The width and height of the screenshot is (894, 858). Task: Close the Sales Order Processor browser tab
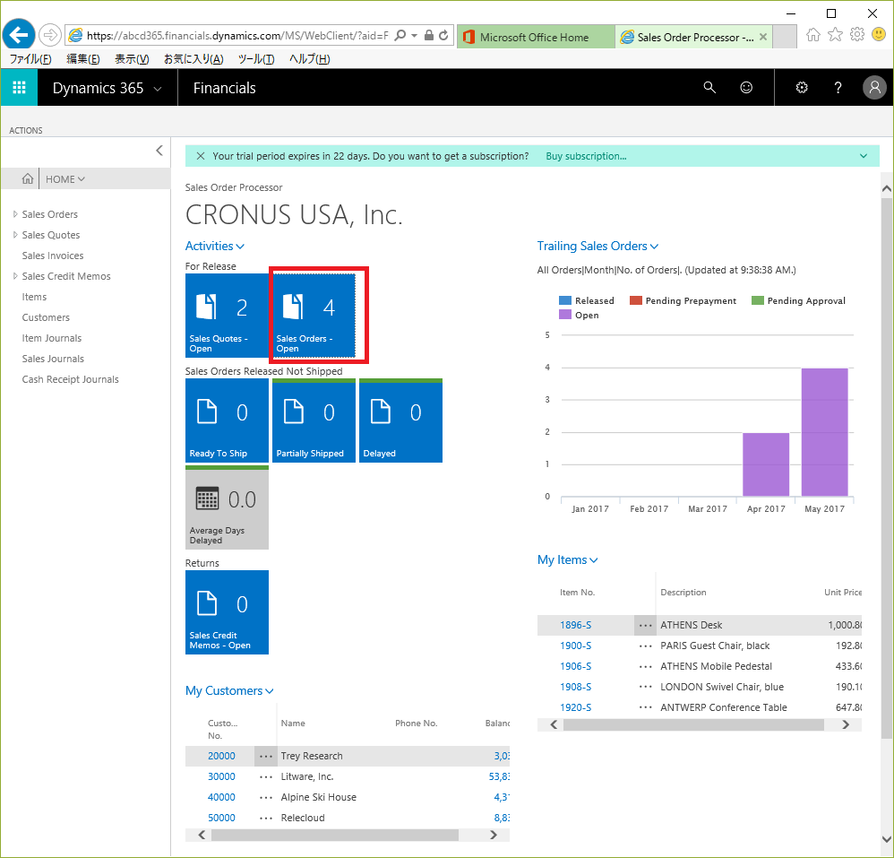click(x=763, y=37)
